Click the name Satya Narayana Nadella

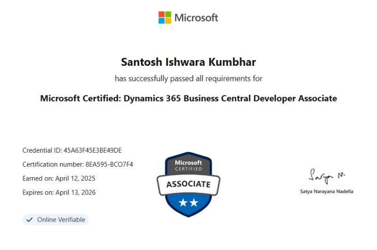click(x=327, y=191)
